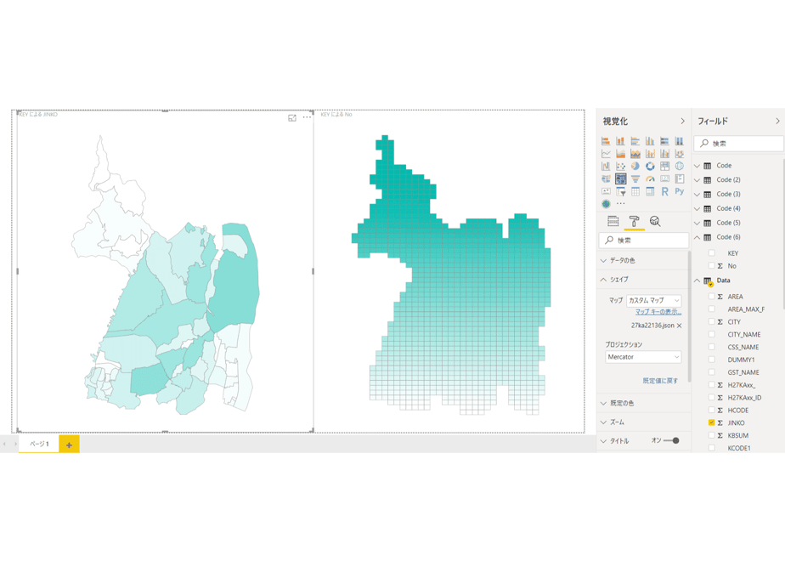Select the gauge visualization icon
This screenshot has height=561, width=785.
(650, 178)
